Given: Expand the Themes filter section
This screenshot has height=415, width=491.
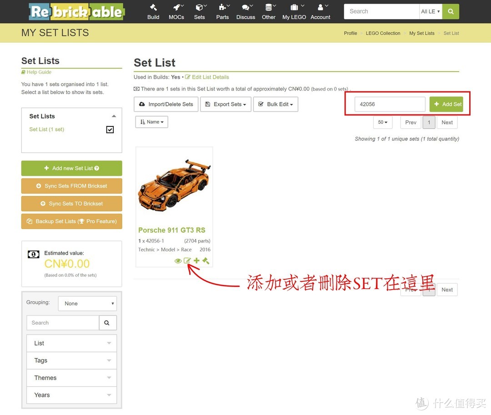Looking at the screenshot, I should [72, 378].
